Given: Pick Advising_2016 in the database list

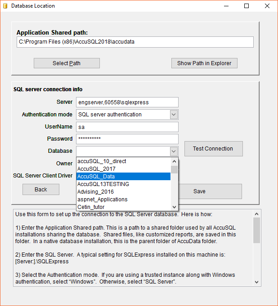Looking at the screenshot, I should click(123, 191).
